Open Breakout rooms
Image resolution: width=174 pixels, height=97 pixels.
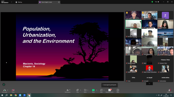tap(110, 91)
